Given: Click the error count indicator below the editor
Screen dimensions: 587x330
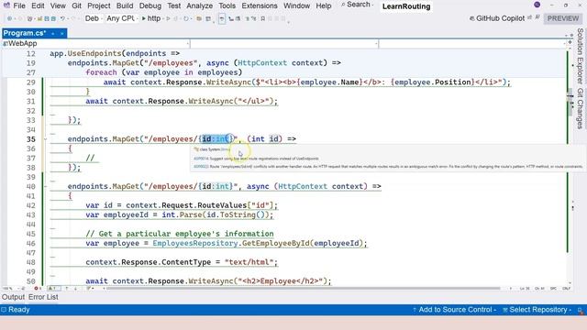Looking at the screenshot, I should point(37,289).
